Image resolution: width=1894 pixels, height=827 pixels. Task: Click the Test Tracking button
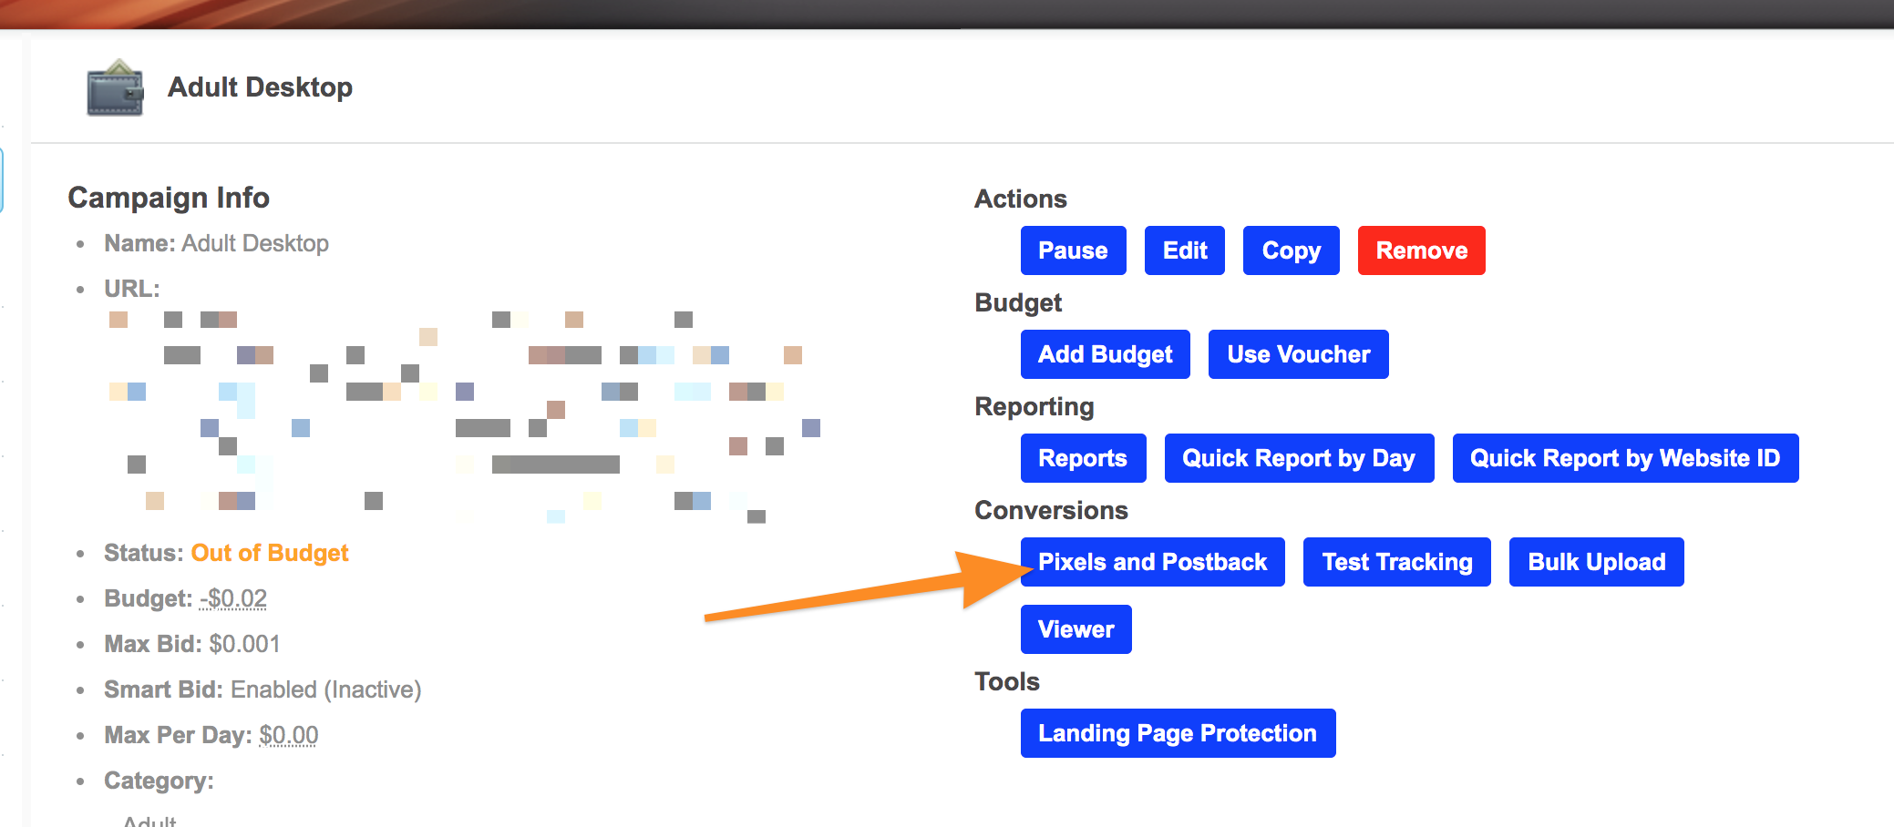1396,562
